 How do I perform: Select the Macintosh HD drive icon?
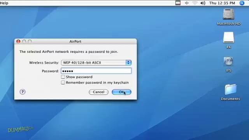228,14
